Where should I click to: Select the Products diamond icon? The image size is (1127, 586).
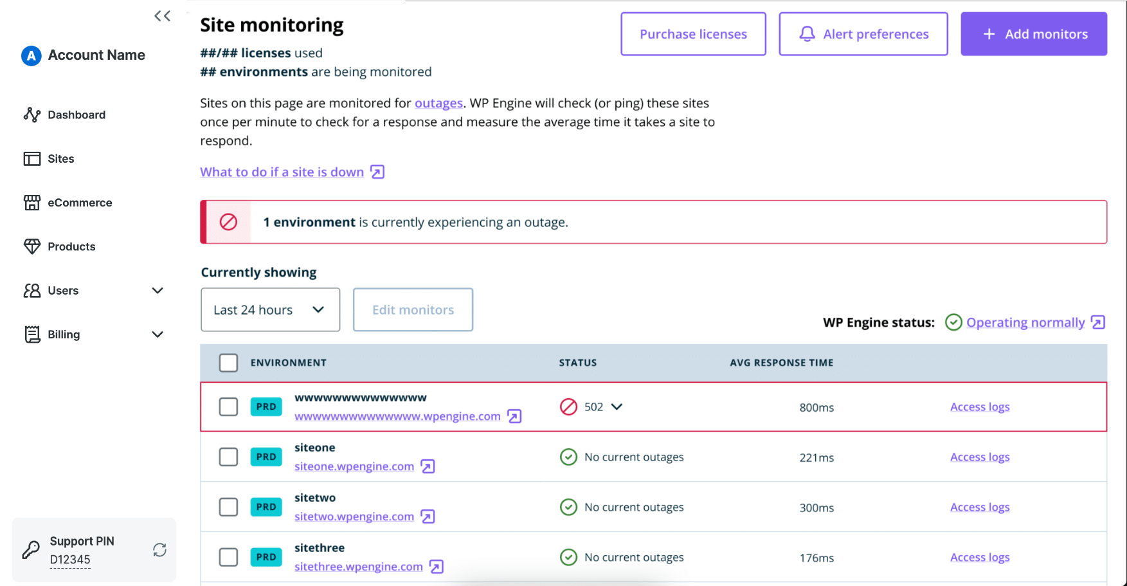tap(32, 246)
